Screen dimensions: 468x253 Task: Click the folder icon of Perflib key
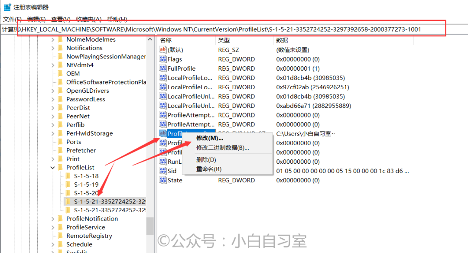coord(61,125)
